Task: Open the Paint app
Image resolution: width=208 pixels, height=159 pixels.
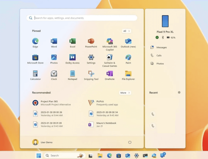Action: [128, 59]
